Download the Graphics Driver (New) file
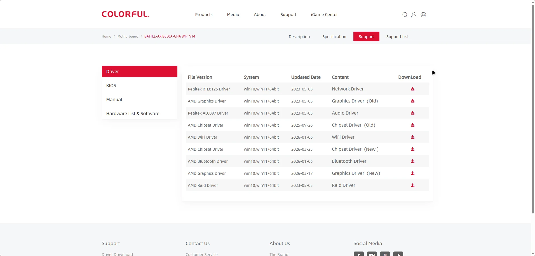Viewport: 535px width, 256px height. [412, 173]
